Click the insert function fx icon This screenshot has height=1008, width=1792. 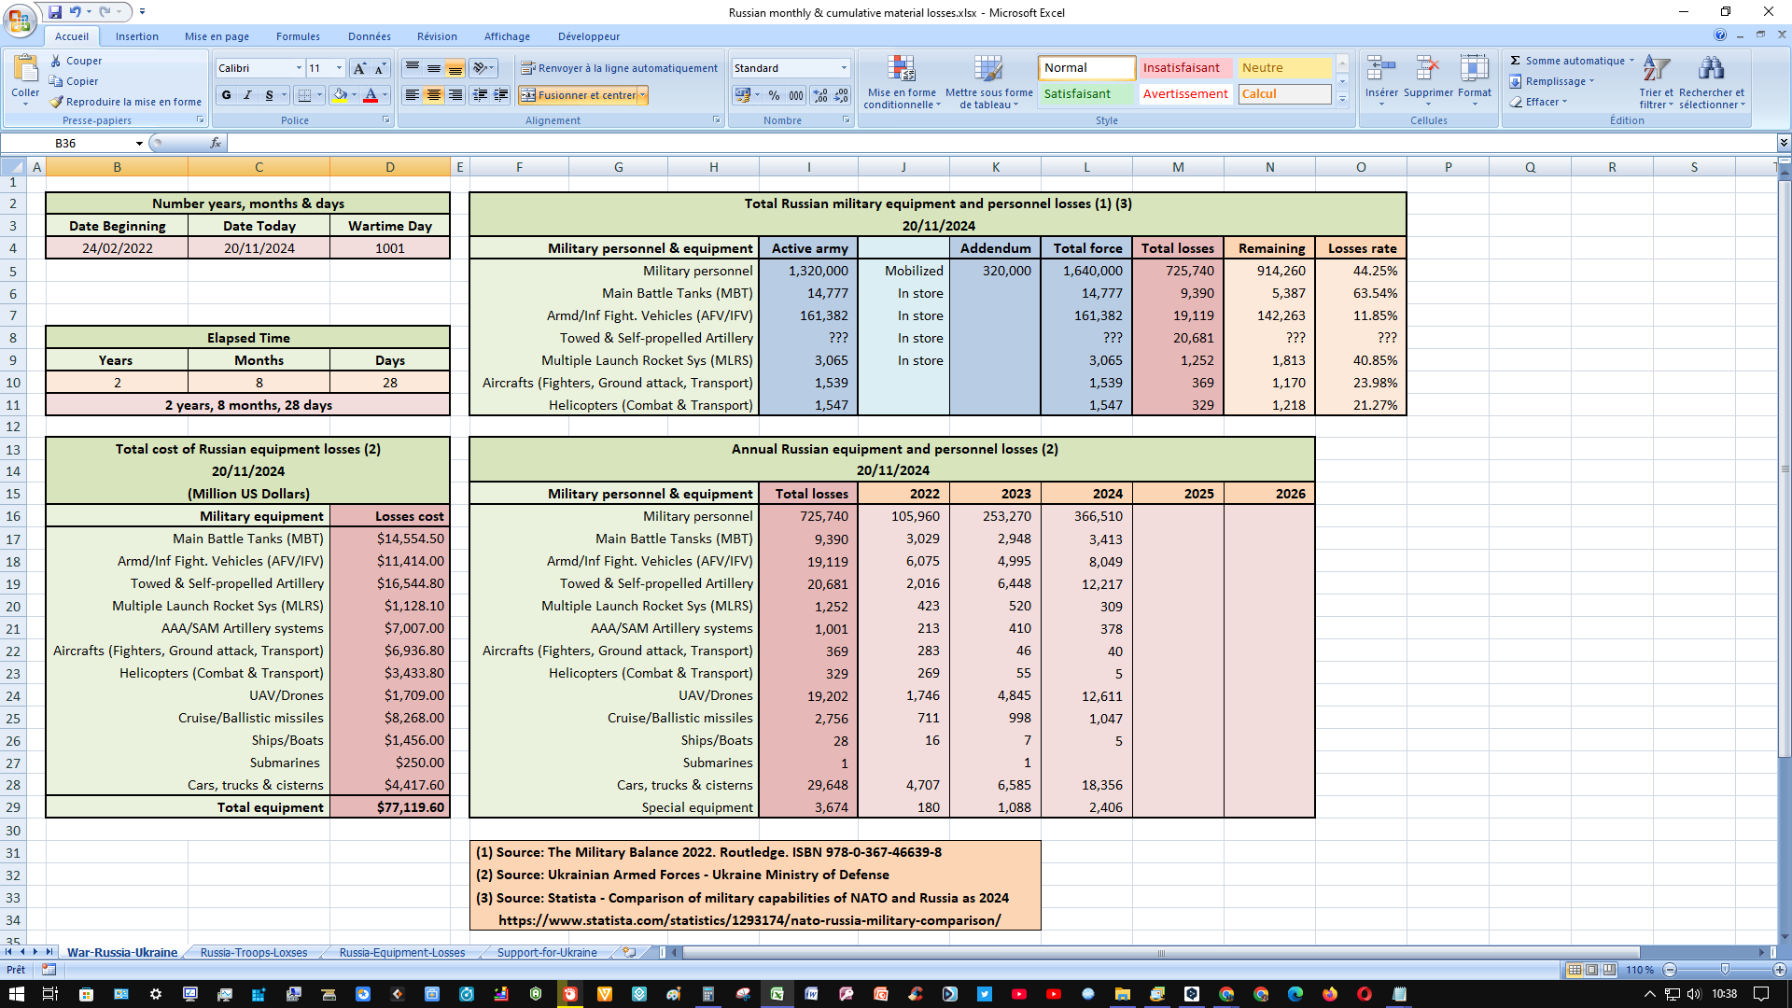pos(216,143)
